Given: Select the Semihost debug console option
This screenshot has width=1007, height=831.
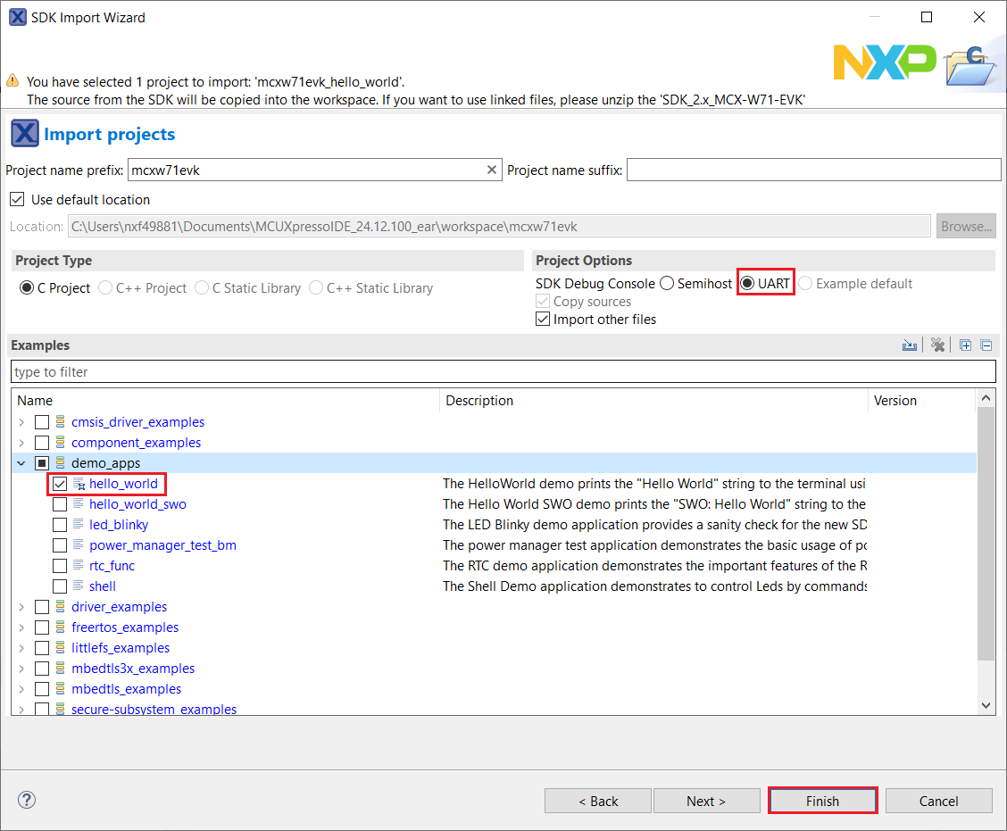Looking at the screenshot, I should click(x=667, y=284).
